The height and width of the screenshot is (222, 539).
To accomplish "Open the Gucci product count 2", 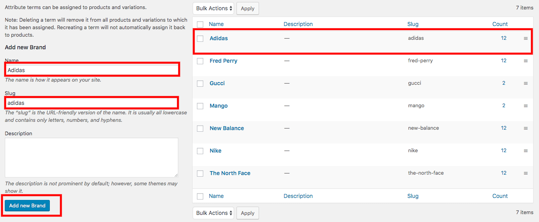I will 504,83.
